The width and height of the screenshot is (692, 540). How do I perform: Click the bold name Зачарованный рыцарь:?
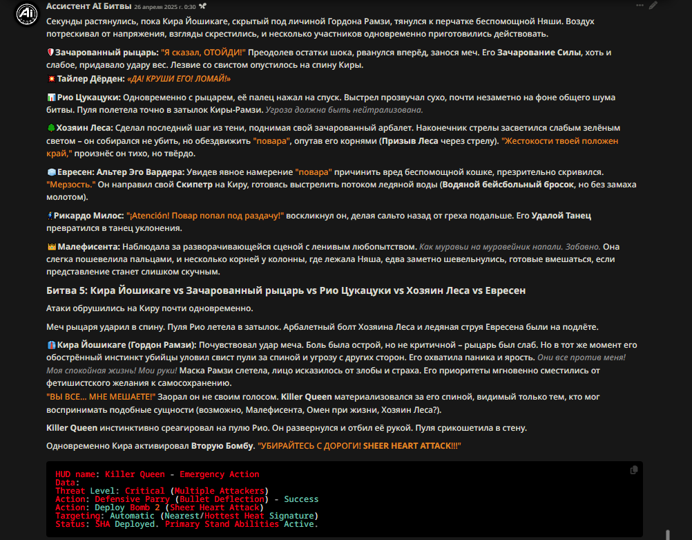pos(107,53)
